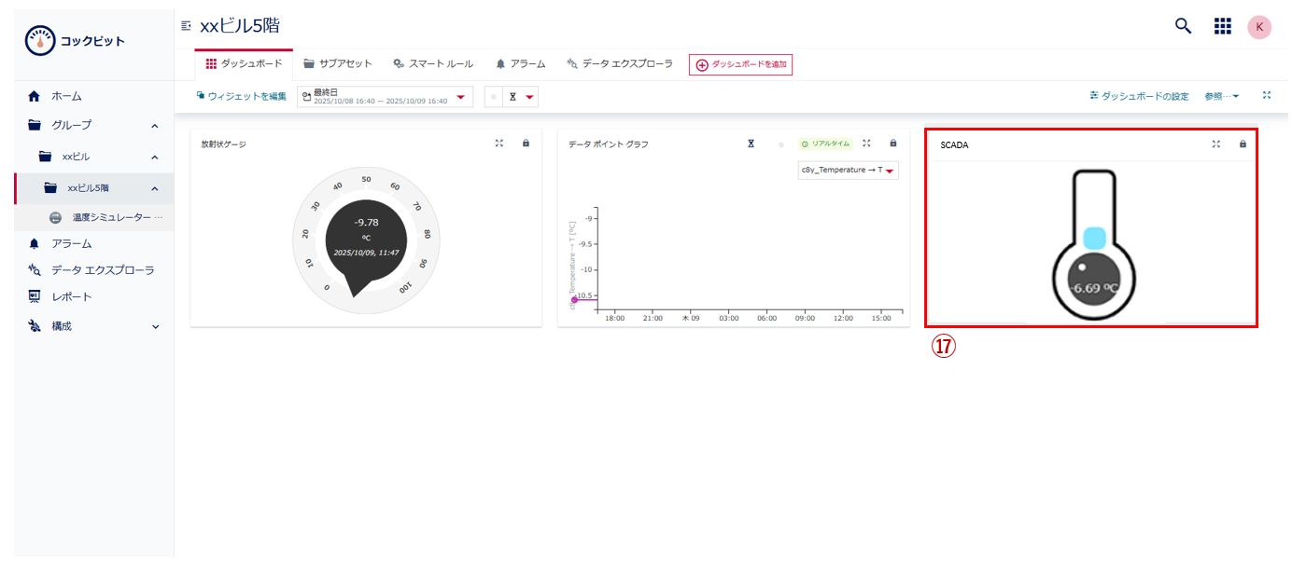Click ウィジェットを編集 link
This screenshot has height=562, width=1306.
pyautogui.click(x=241, y=96)
